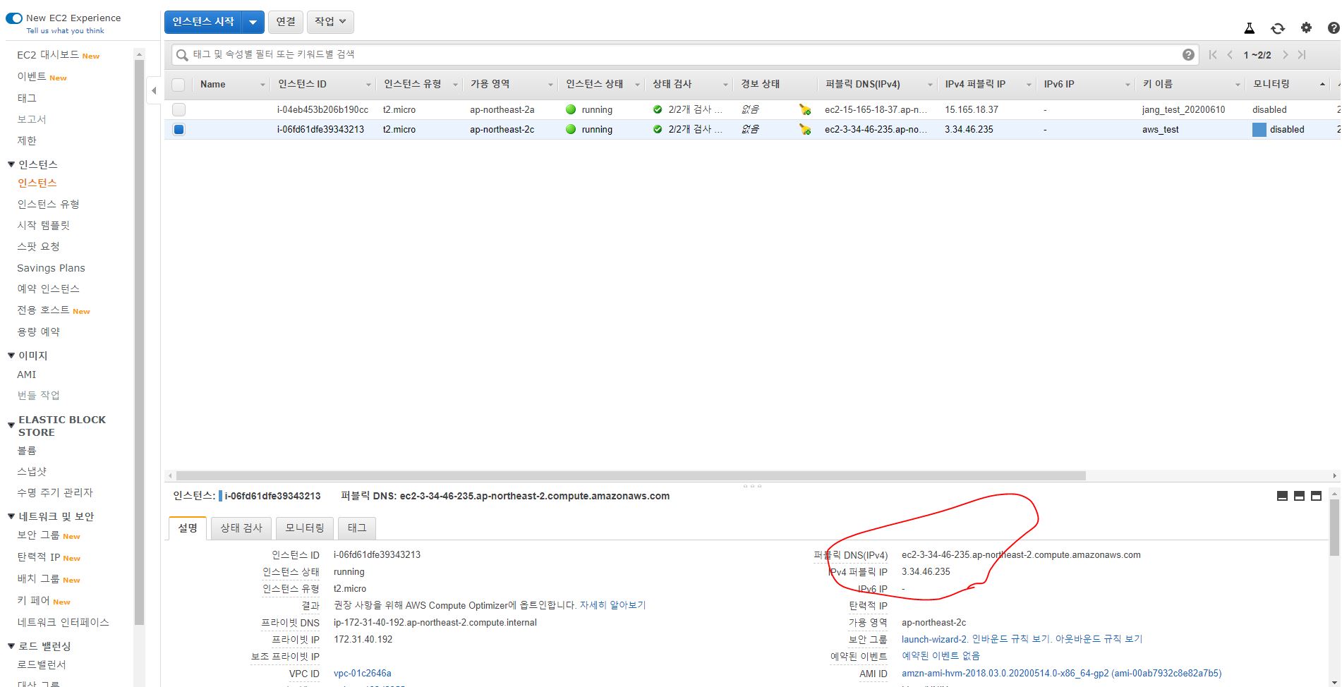Click the 연결 connect button
This screenshot has width=1342, height=687.
coord(286,22)
